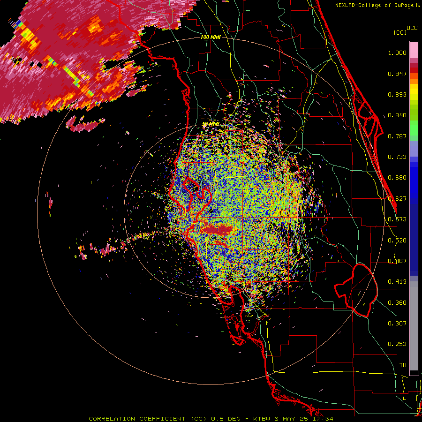Click the TH label on color scale
The height and width of the screenshot is (422, 422).
[x=403, y=365]
